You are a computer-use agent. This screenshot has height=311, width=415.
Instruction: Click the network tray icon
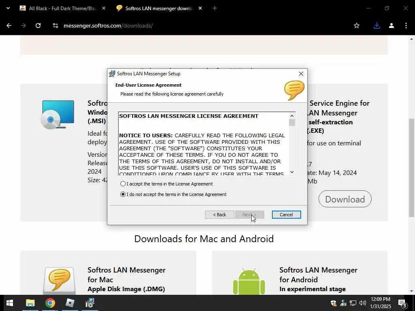[x=353, y=303]
